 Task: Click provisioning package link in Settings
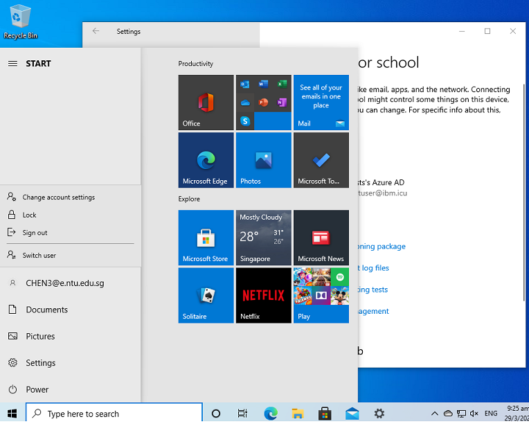coord(382,247)
